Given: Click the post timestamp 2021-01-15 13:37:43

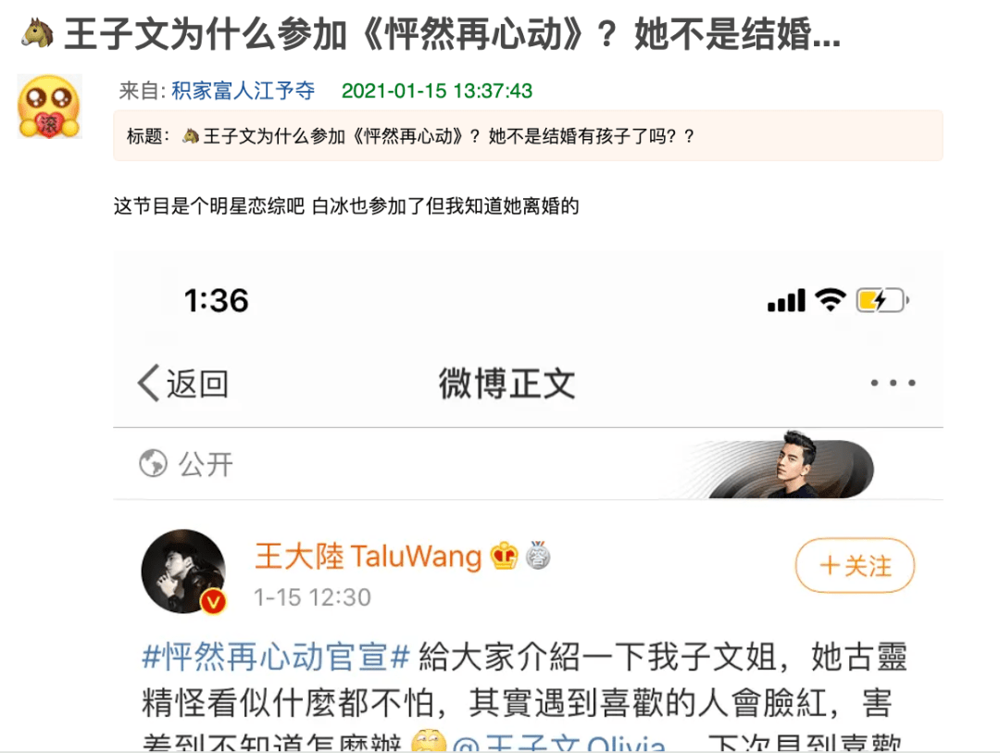Looking at the screenshot, I should 437,91.
